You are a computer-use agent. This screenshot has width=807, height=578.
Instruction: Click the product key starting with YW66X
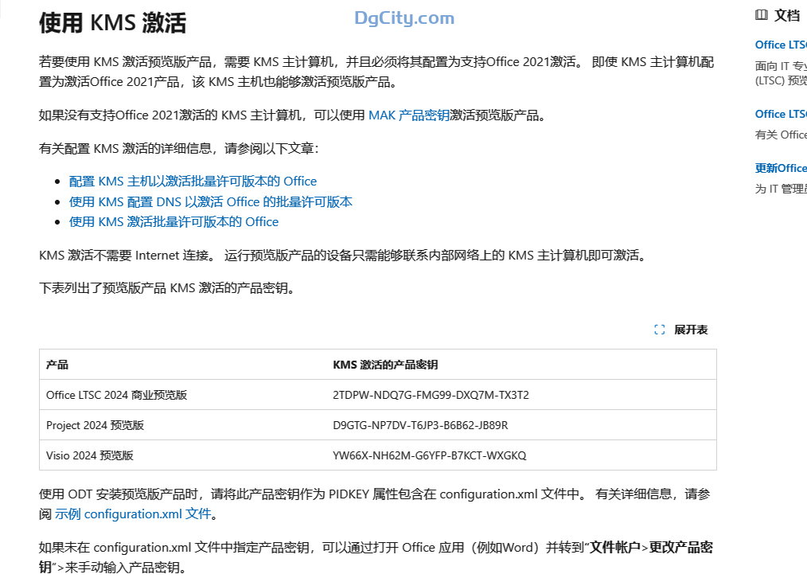coord(429,455)
